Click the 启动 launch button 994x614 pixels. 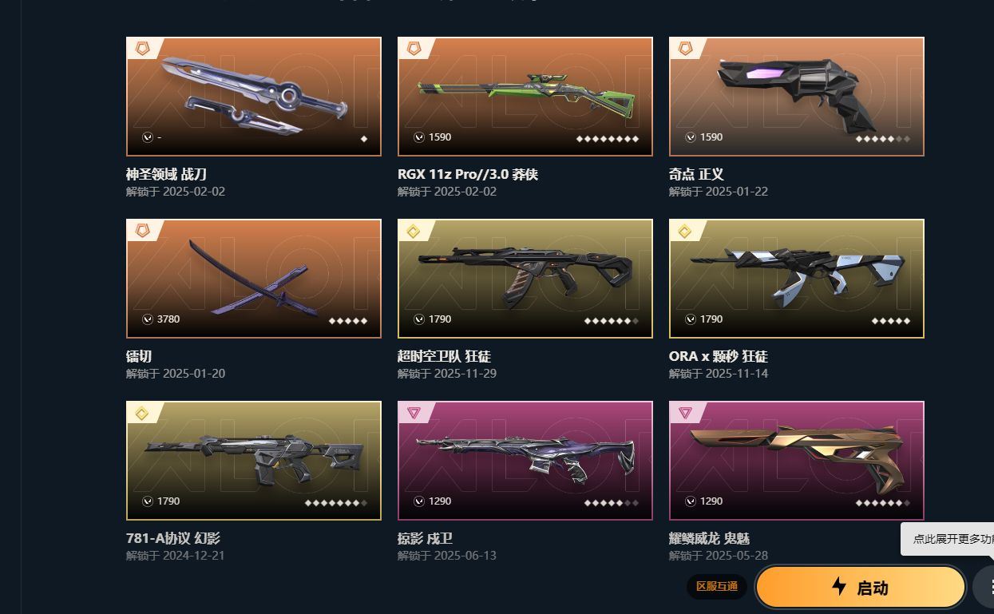coord(861,588)
